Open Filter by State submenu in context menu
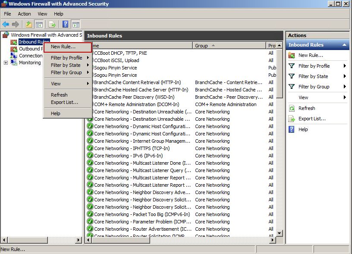Image resolution: width=352 pixels, height=254 pixels. click(68, 65)
